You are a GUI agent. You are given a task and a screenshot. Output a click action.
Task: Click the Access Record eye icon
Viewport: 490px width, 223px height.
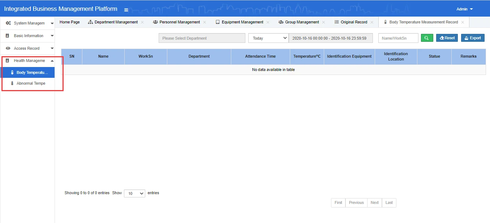click(8, 48)
